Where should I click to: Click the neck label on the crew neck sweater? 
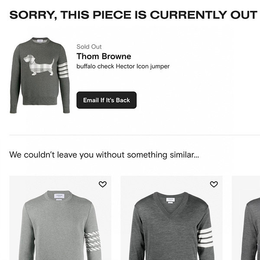[x=59, y=197]
